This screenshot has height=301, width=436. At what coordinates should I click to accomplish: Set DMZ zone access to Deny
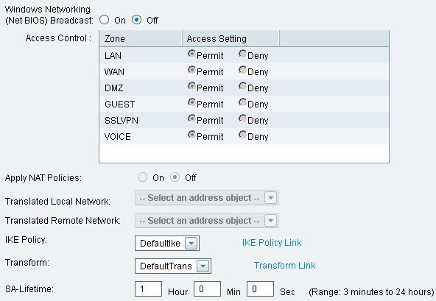tap(242, 86)
